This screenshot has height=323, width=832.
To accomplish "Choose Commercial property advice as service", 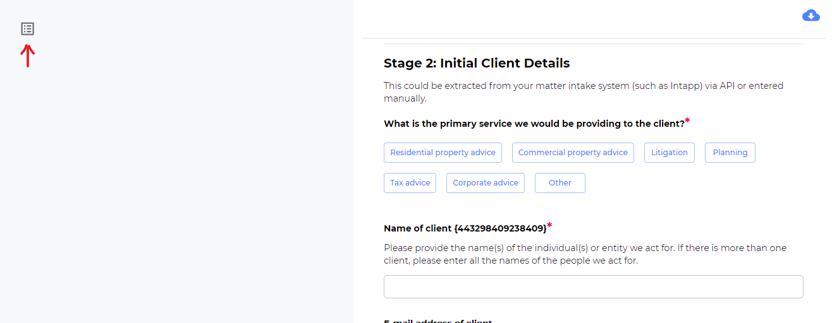I will [x=573, y=153].
